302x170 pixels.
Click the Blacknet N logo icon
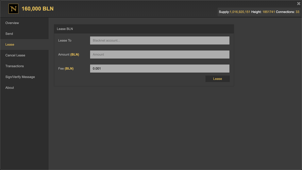click(x=14, y=8)
